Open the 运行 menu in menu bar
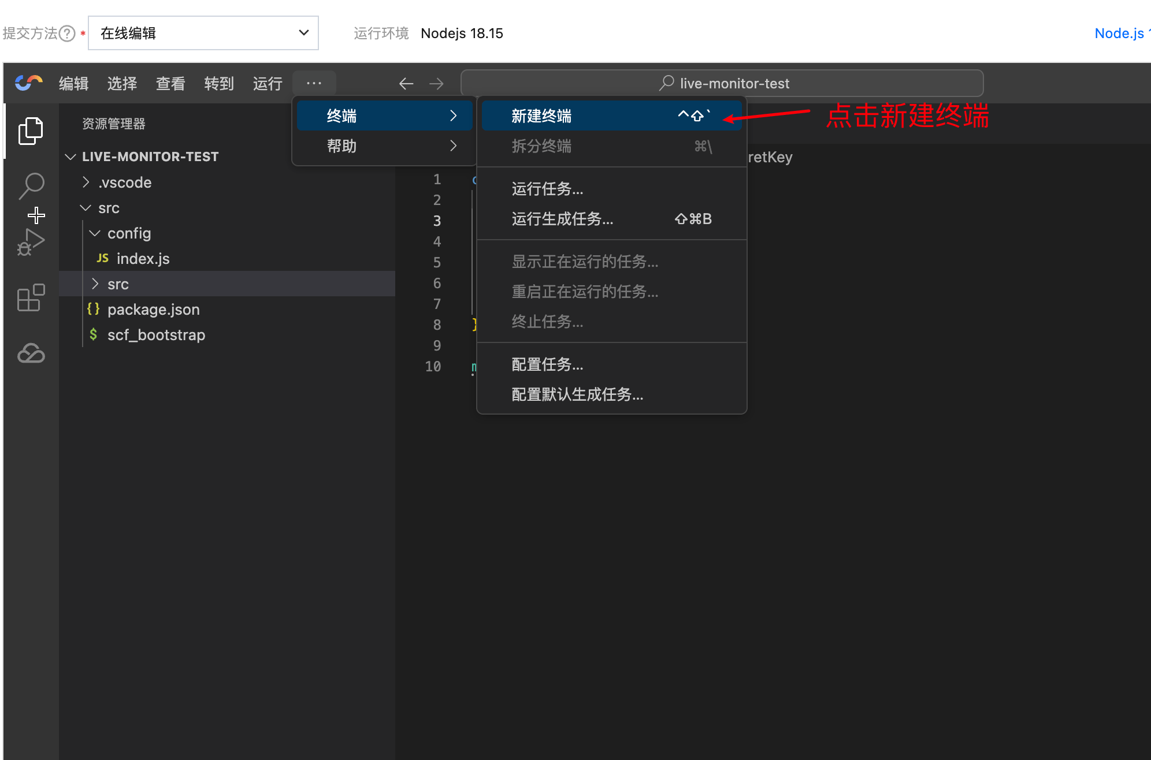The image size is (1151, 760). pos(268,84)
